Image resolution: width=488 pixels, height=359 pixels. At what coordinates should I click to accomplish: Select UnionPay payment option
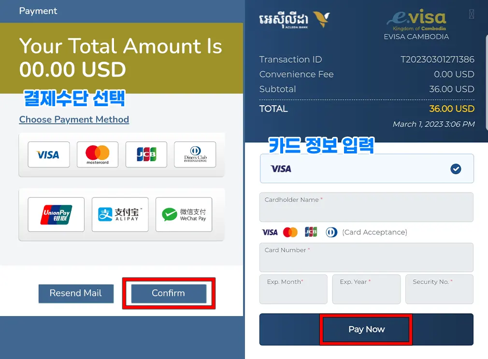[x=56, y=214]
